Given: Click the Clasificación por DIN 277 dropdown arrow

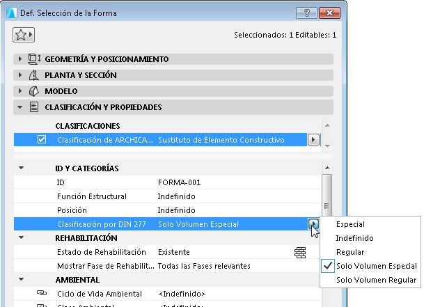Looking at the screenshot, I should (313, 223).
